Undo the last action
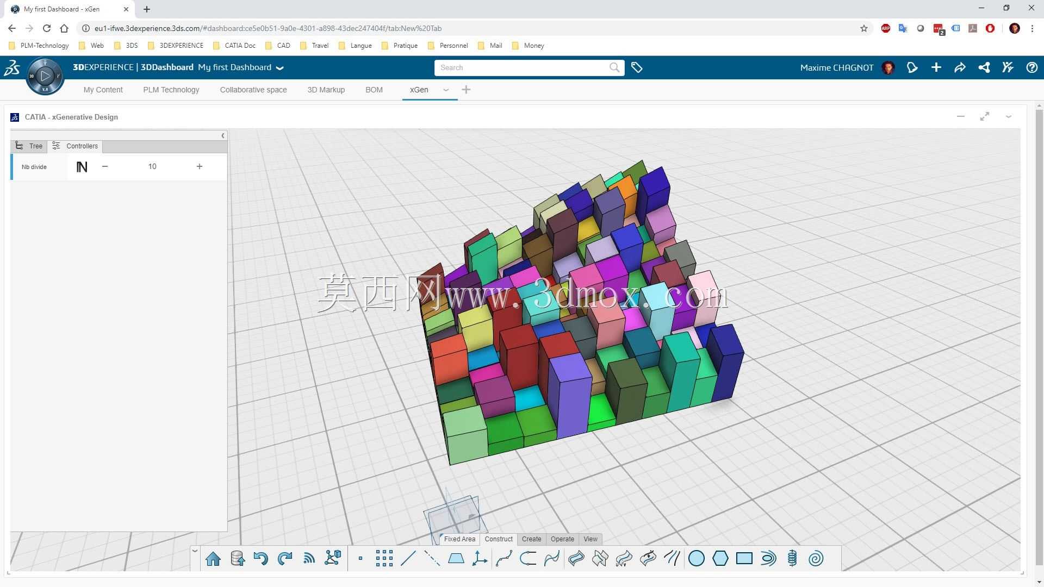The image size is (1044, 587). tap(261, 558)
